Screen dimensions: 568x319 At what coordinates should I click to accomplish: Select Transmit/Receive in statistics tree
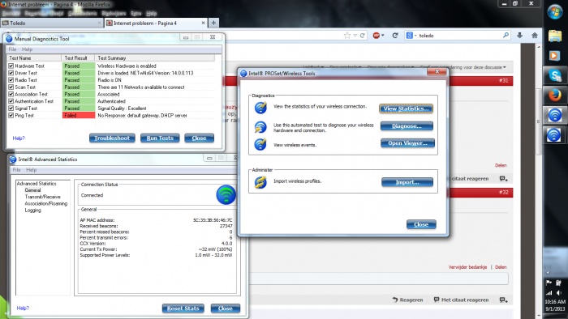click(x=42, y=197)
